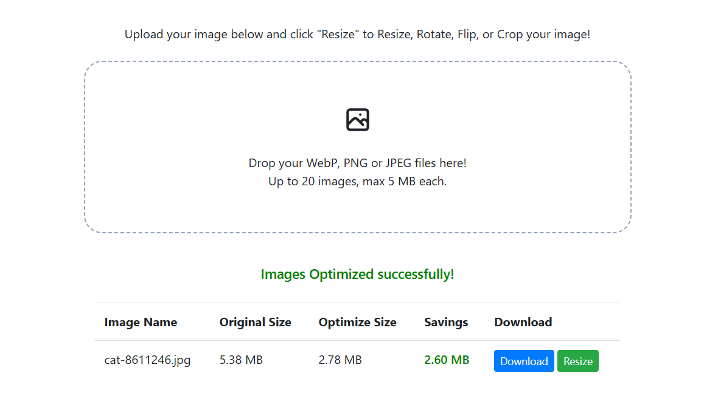Download the optimized cat-8611246.jpg image

coord(524,361)
